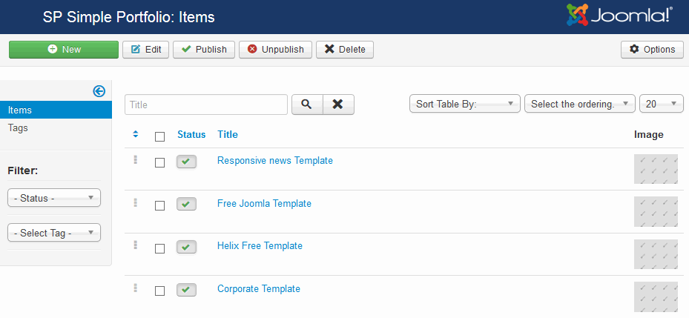Select the Corporate Template row checkbox
The image size is (689, 318).
(x=159, y=291)
